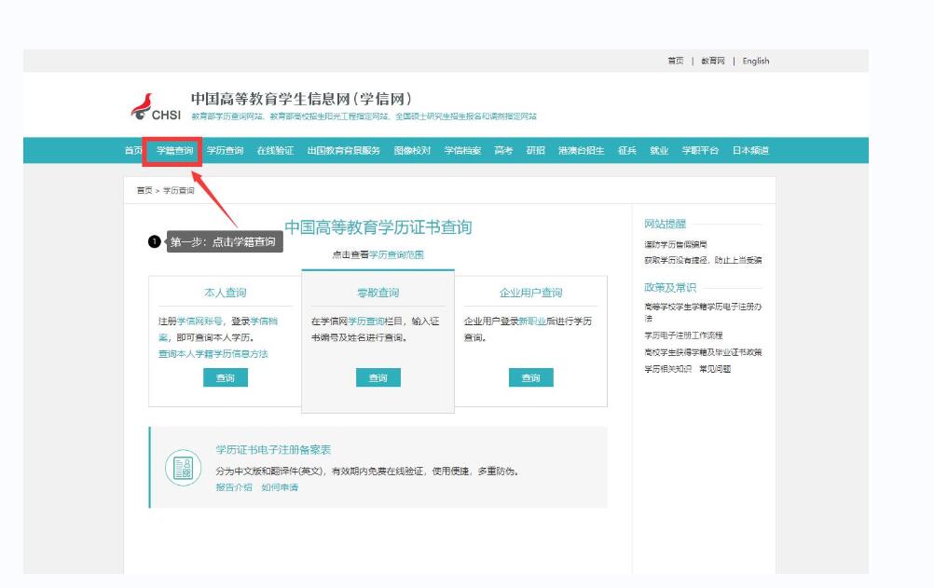
Task: Open the 学籍查询 navigation item
Action: (x=174, y=150)
